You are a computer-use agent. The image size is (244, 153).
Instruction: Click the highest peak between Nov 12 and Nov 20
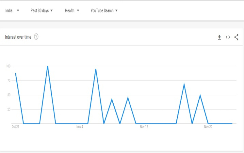[184, 84]
